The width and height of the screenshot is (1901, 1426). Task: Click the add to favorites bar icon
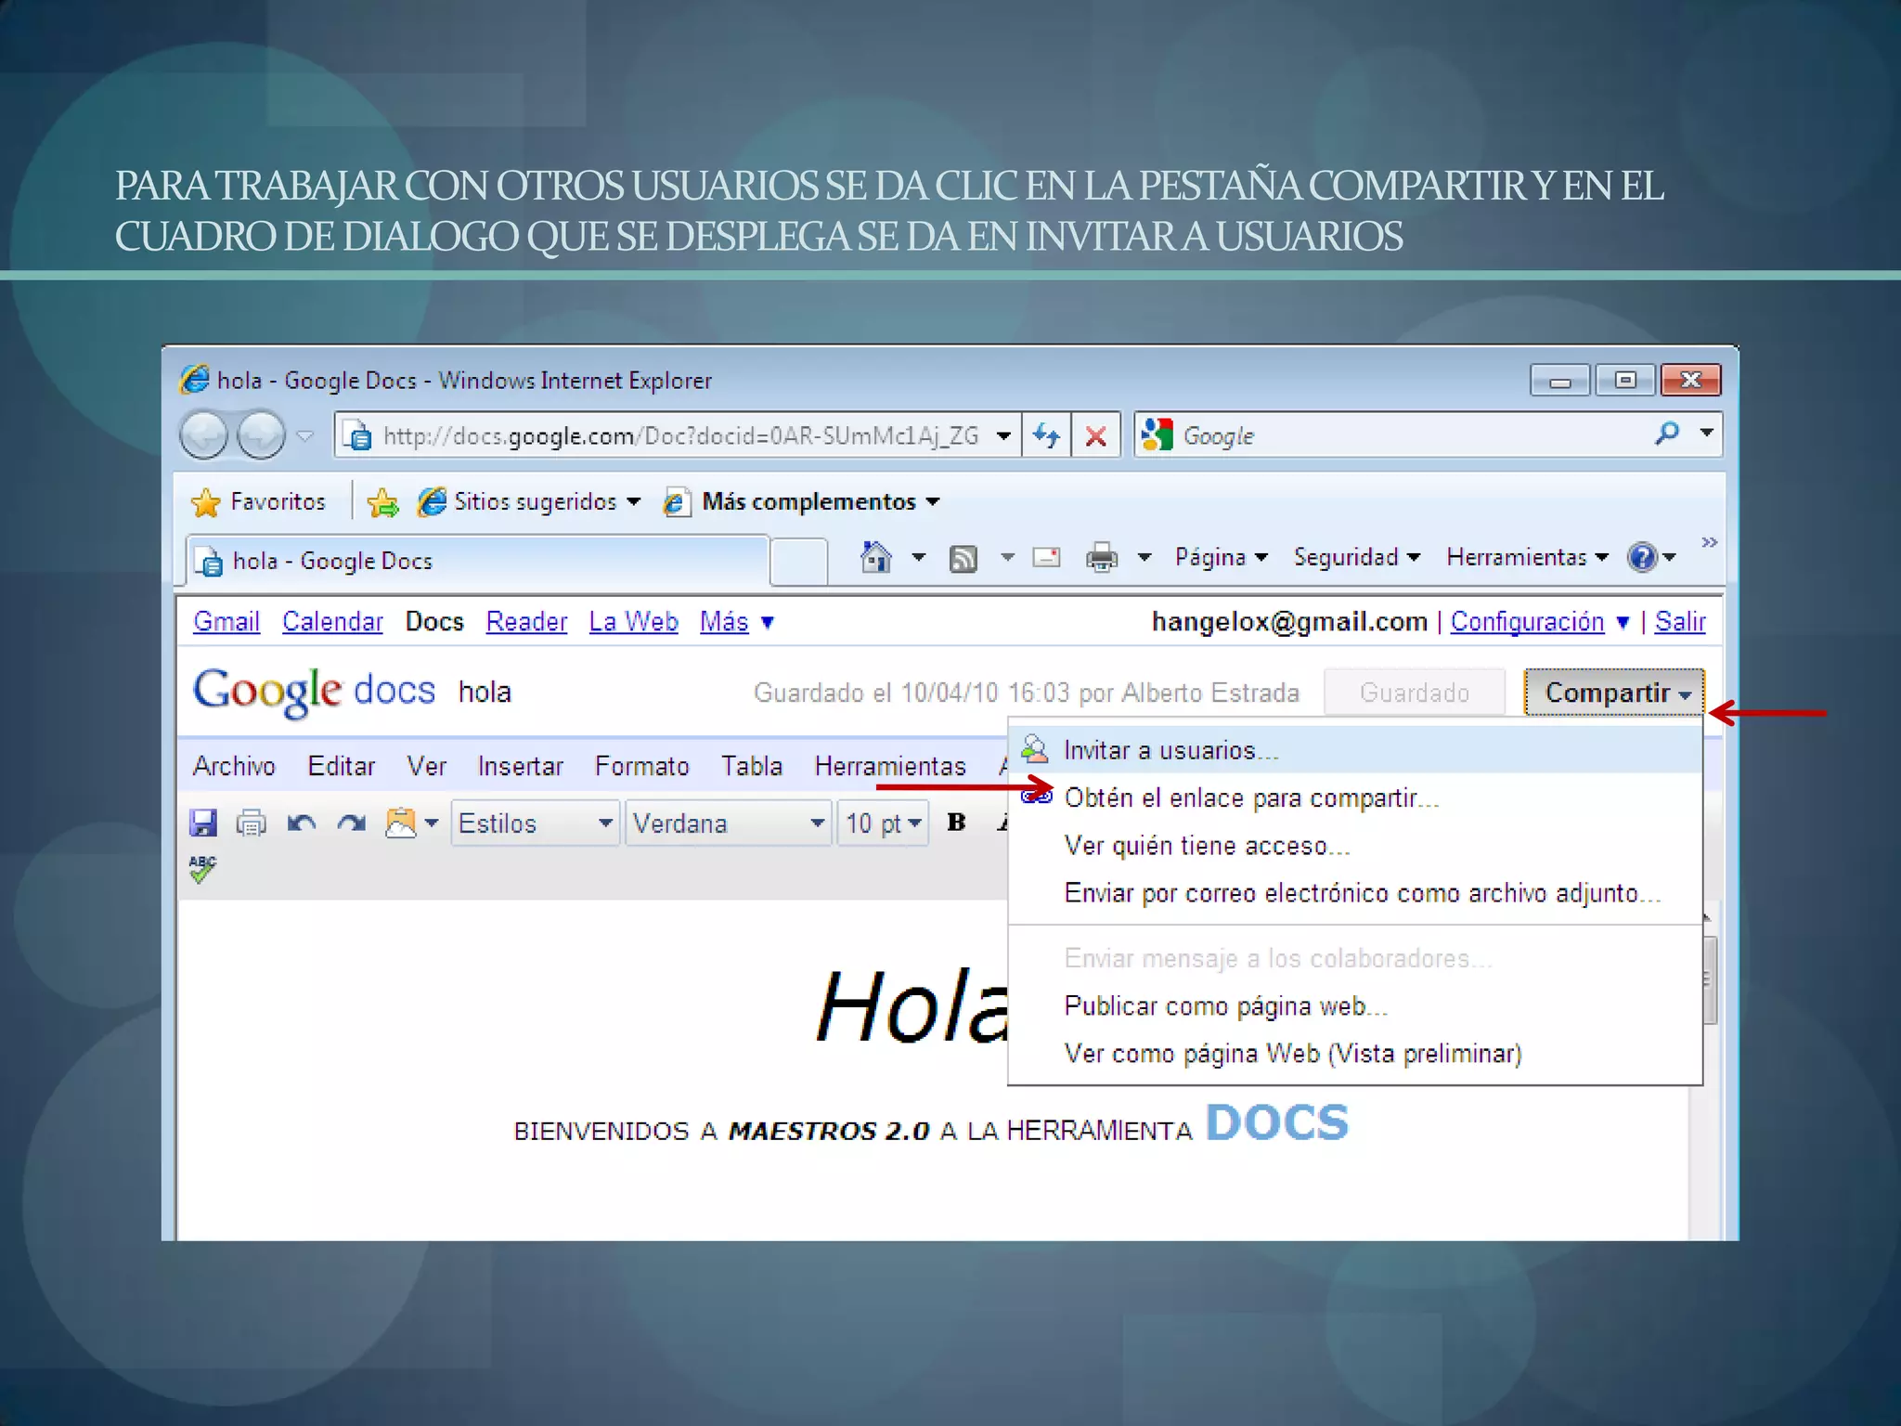click(382, 502)
